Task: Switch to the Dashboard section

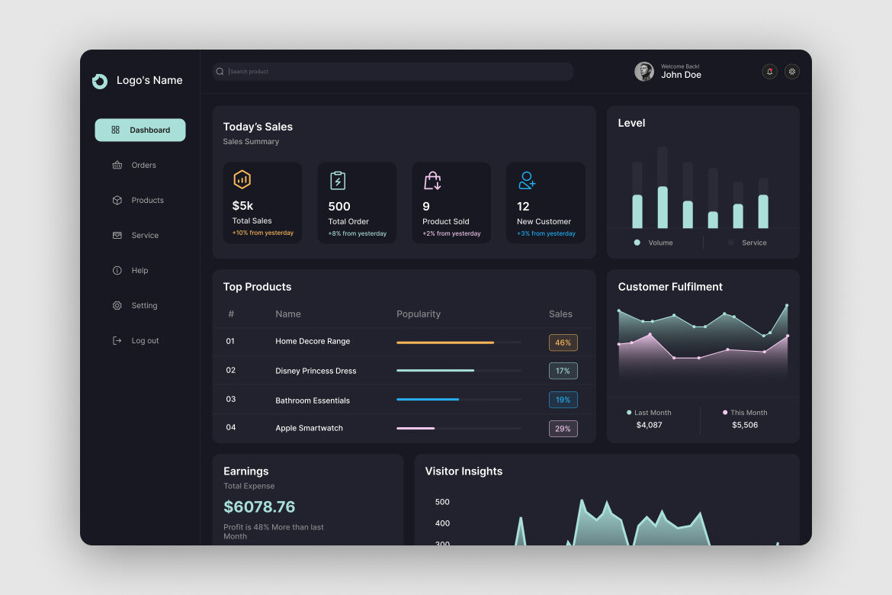Action: [x=140, y=130]
